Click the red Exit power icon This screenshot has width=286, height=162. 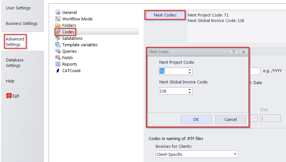pyautogui.click(x=9, y=96)
